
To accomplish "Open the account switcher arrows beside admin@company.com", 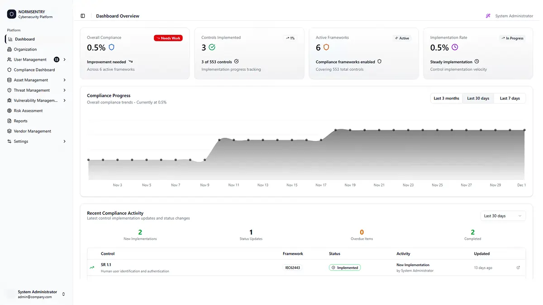I will 63,294.
